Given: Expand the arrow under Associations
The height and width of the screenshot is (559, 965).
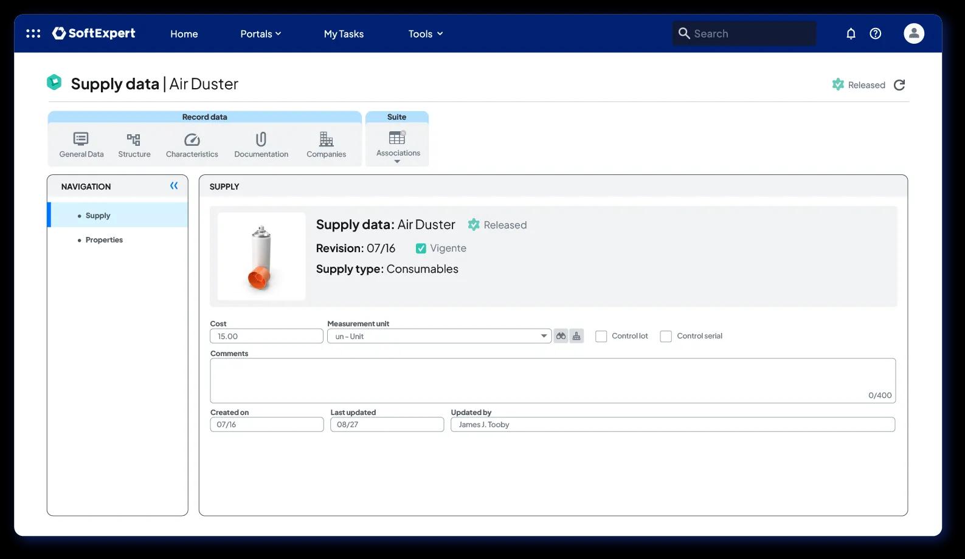Looking at the screenshot, I should click(397, 162).
